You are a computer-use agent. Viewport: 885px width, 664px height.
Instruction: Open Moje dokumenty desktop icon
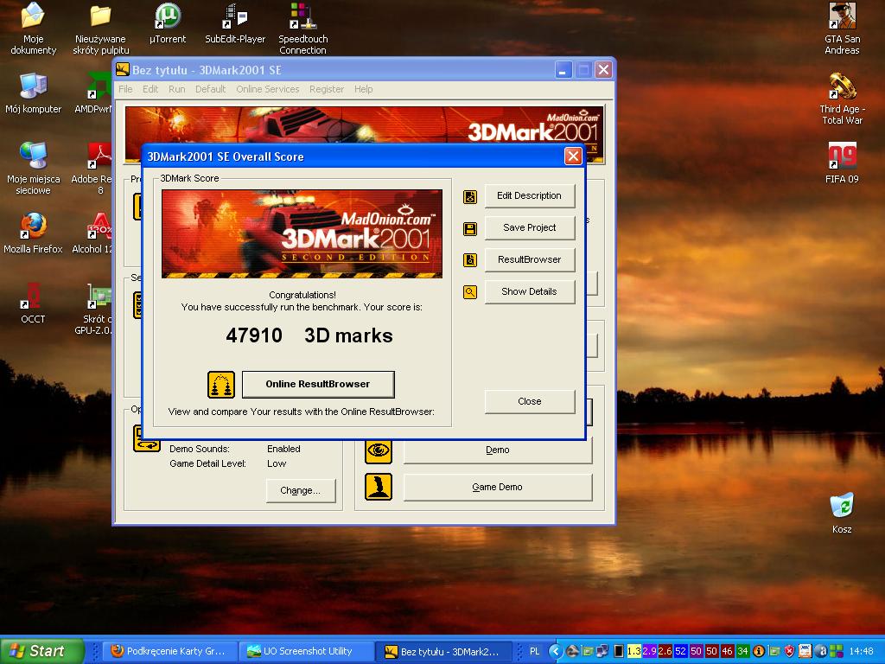point(33,29)
